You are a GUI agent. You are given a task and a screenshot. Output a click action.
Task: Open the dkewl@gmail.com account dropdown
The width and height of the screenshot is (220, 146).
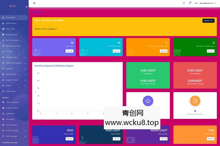[205, 3]
